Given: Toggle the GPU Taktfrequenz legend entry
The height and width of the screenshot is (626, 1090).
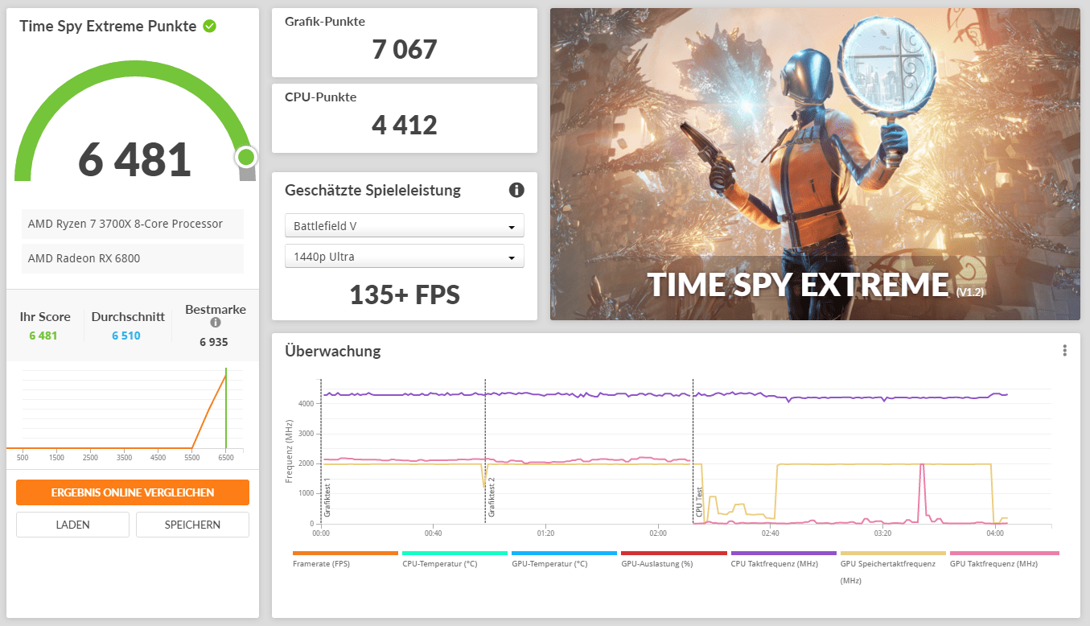Looking at the screenshot, I should pos(1004,558).
